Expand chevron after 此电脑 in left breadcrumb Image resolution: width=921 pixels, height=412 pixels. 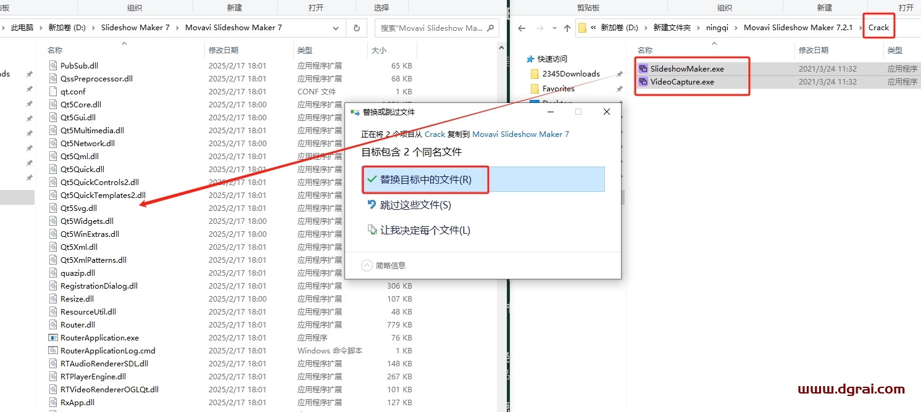[x=42, y=28]
